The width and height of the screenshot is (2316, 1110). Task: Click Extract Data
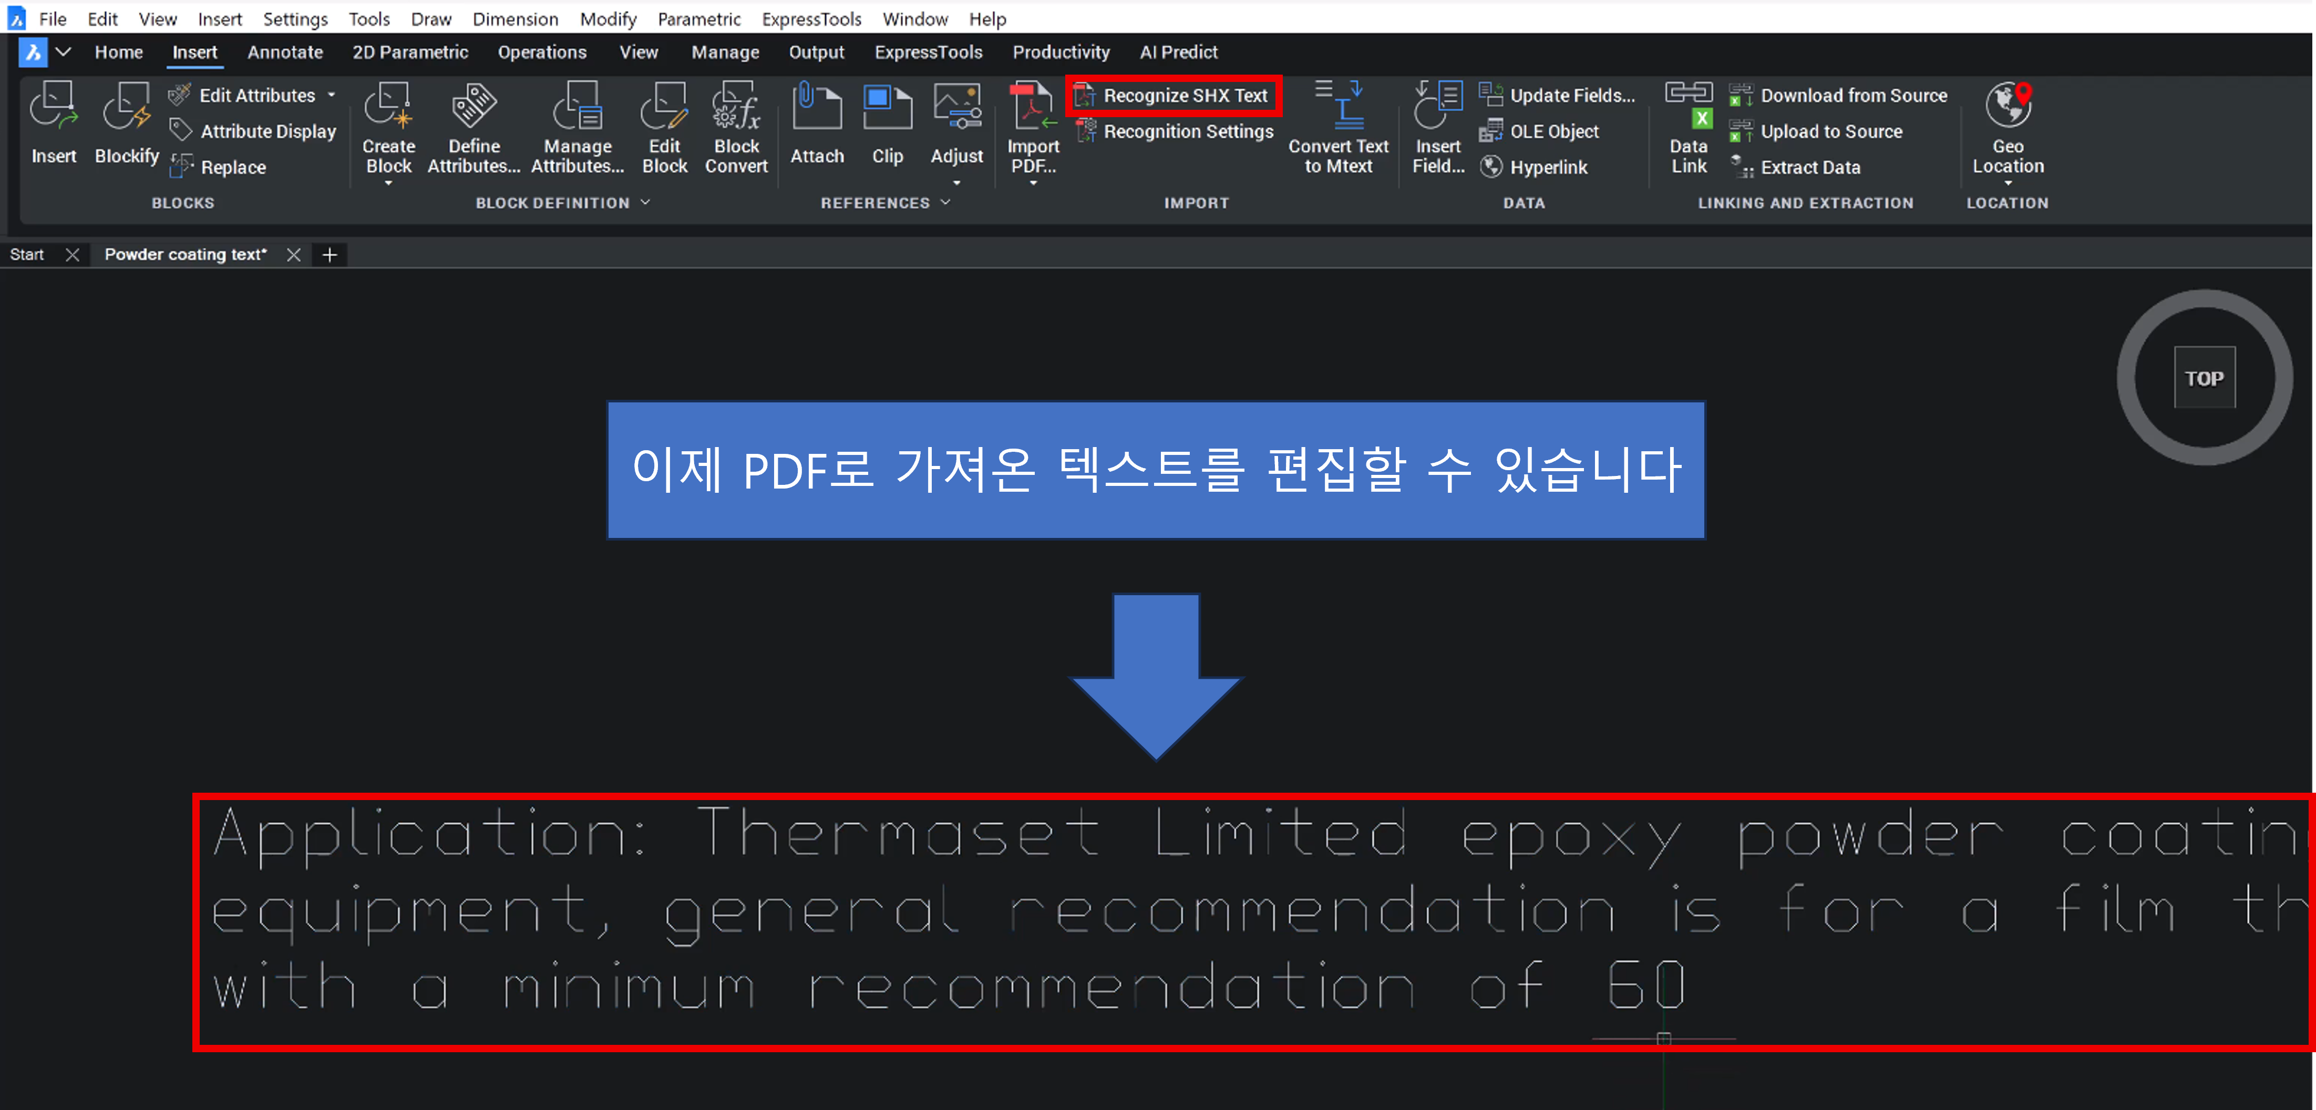(x=1807, y=167)
